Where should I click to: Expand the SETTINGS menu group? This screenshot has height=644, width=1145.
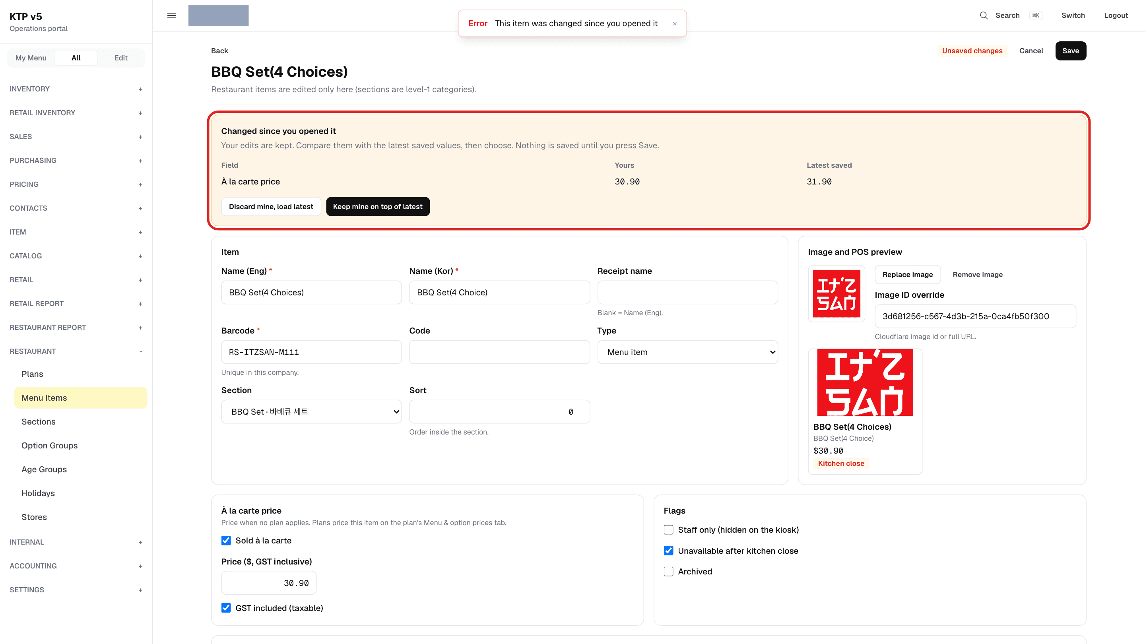[76, 590]
